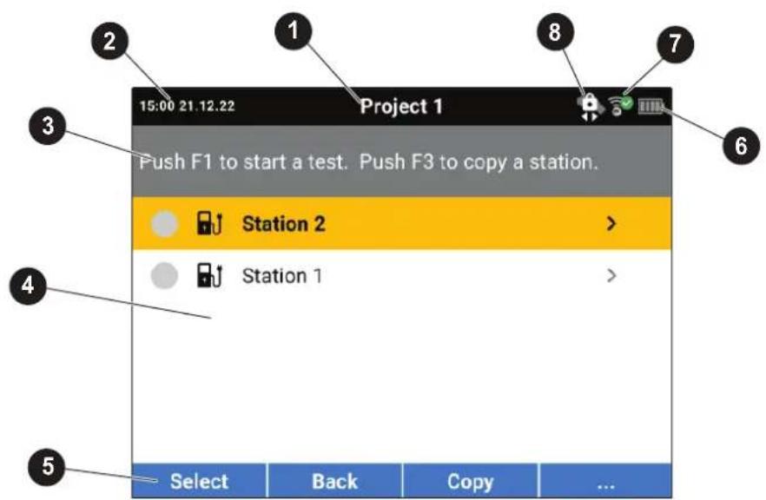Open Station 1 with its chevron arrow

pos(611,276)
